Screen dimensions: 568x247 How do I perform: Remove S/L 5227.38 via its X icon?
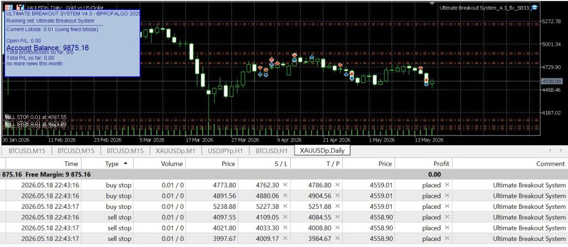point(285,207)
